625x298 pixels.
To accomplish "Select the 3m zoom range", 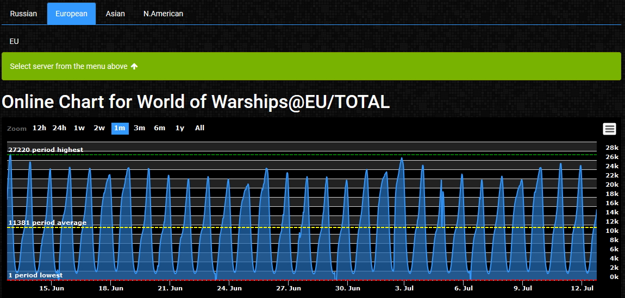I will (x=140, y=128).
